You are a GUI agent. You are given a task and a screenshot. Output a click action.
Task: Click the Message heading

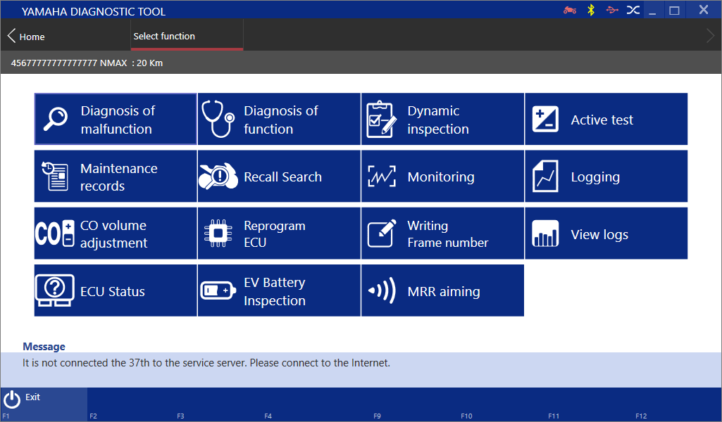[x=44, y=347]
